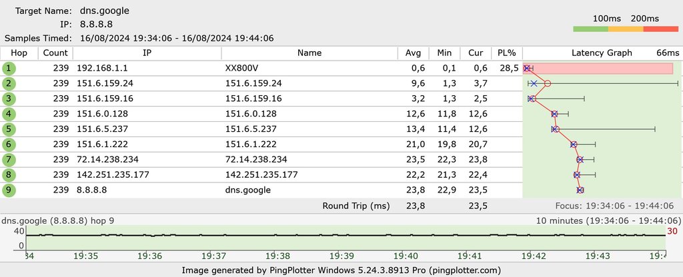Click the green hop 1 circle icon
Screen dimensions: 683x277
click(9, 68)
